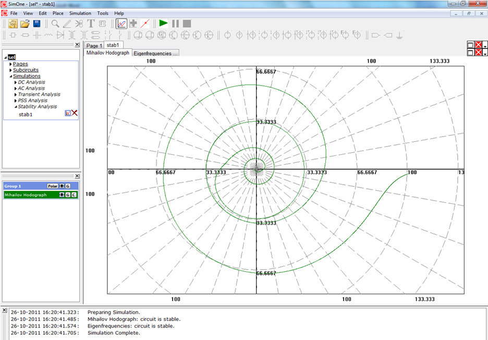Click the curly braces script icon

tap(102, 23)
